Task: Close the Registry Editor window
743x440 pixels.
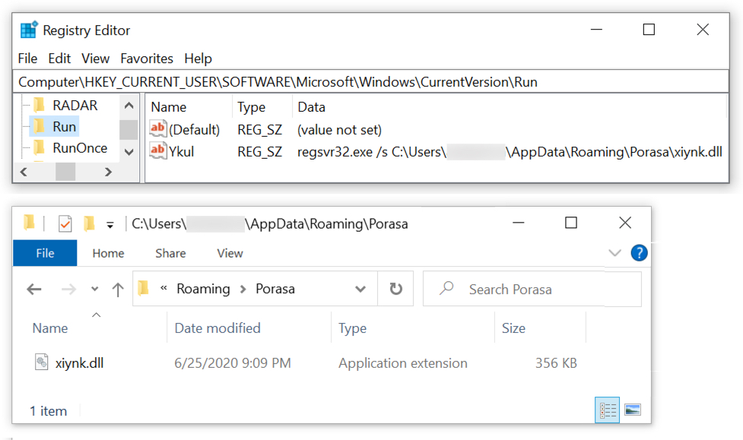Action: click(x=703, y=30)
